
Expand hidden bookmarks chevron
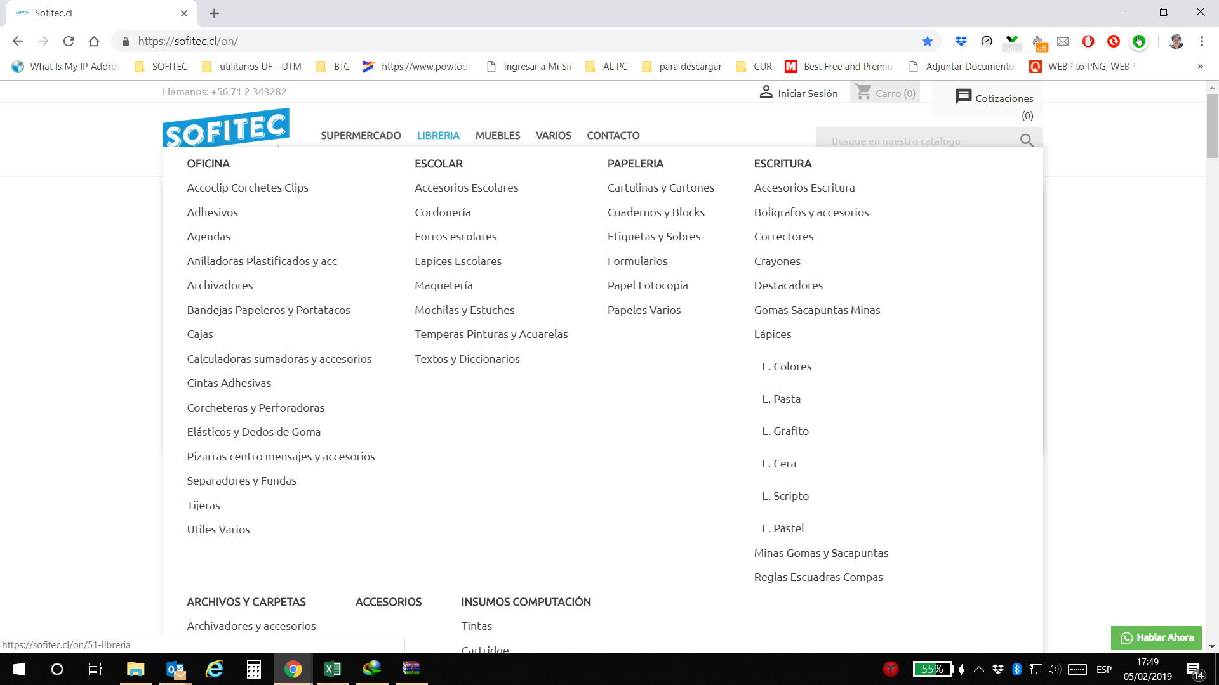point(1200,67)
